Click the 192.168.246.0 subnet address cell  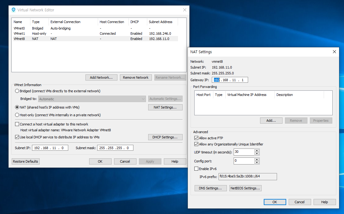click(x=160, y=34)
